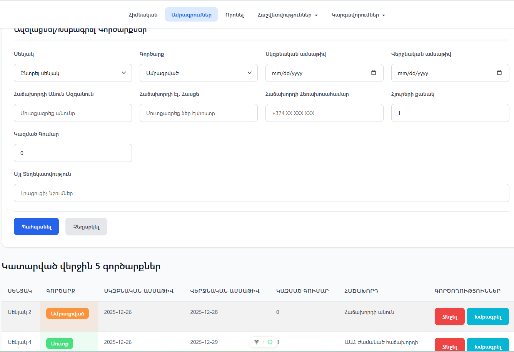Click the Vue DevTools logo icon
514x352 pixels.
(x=257, y=342)
